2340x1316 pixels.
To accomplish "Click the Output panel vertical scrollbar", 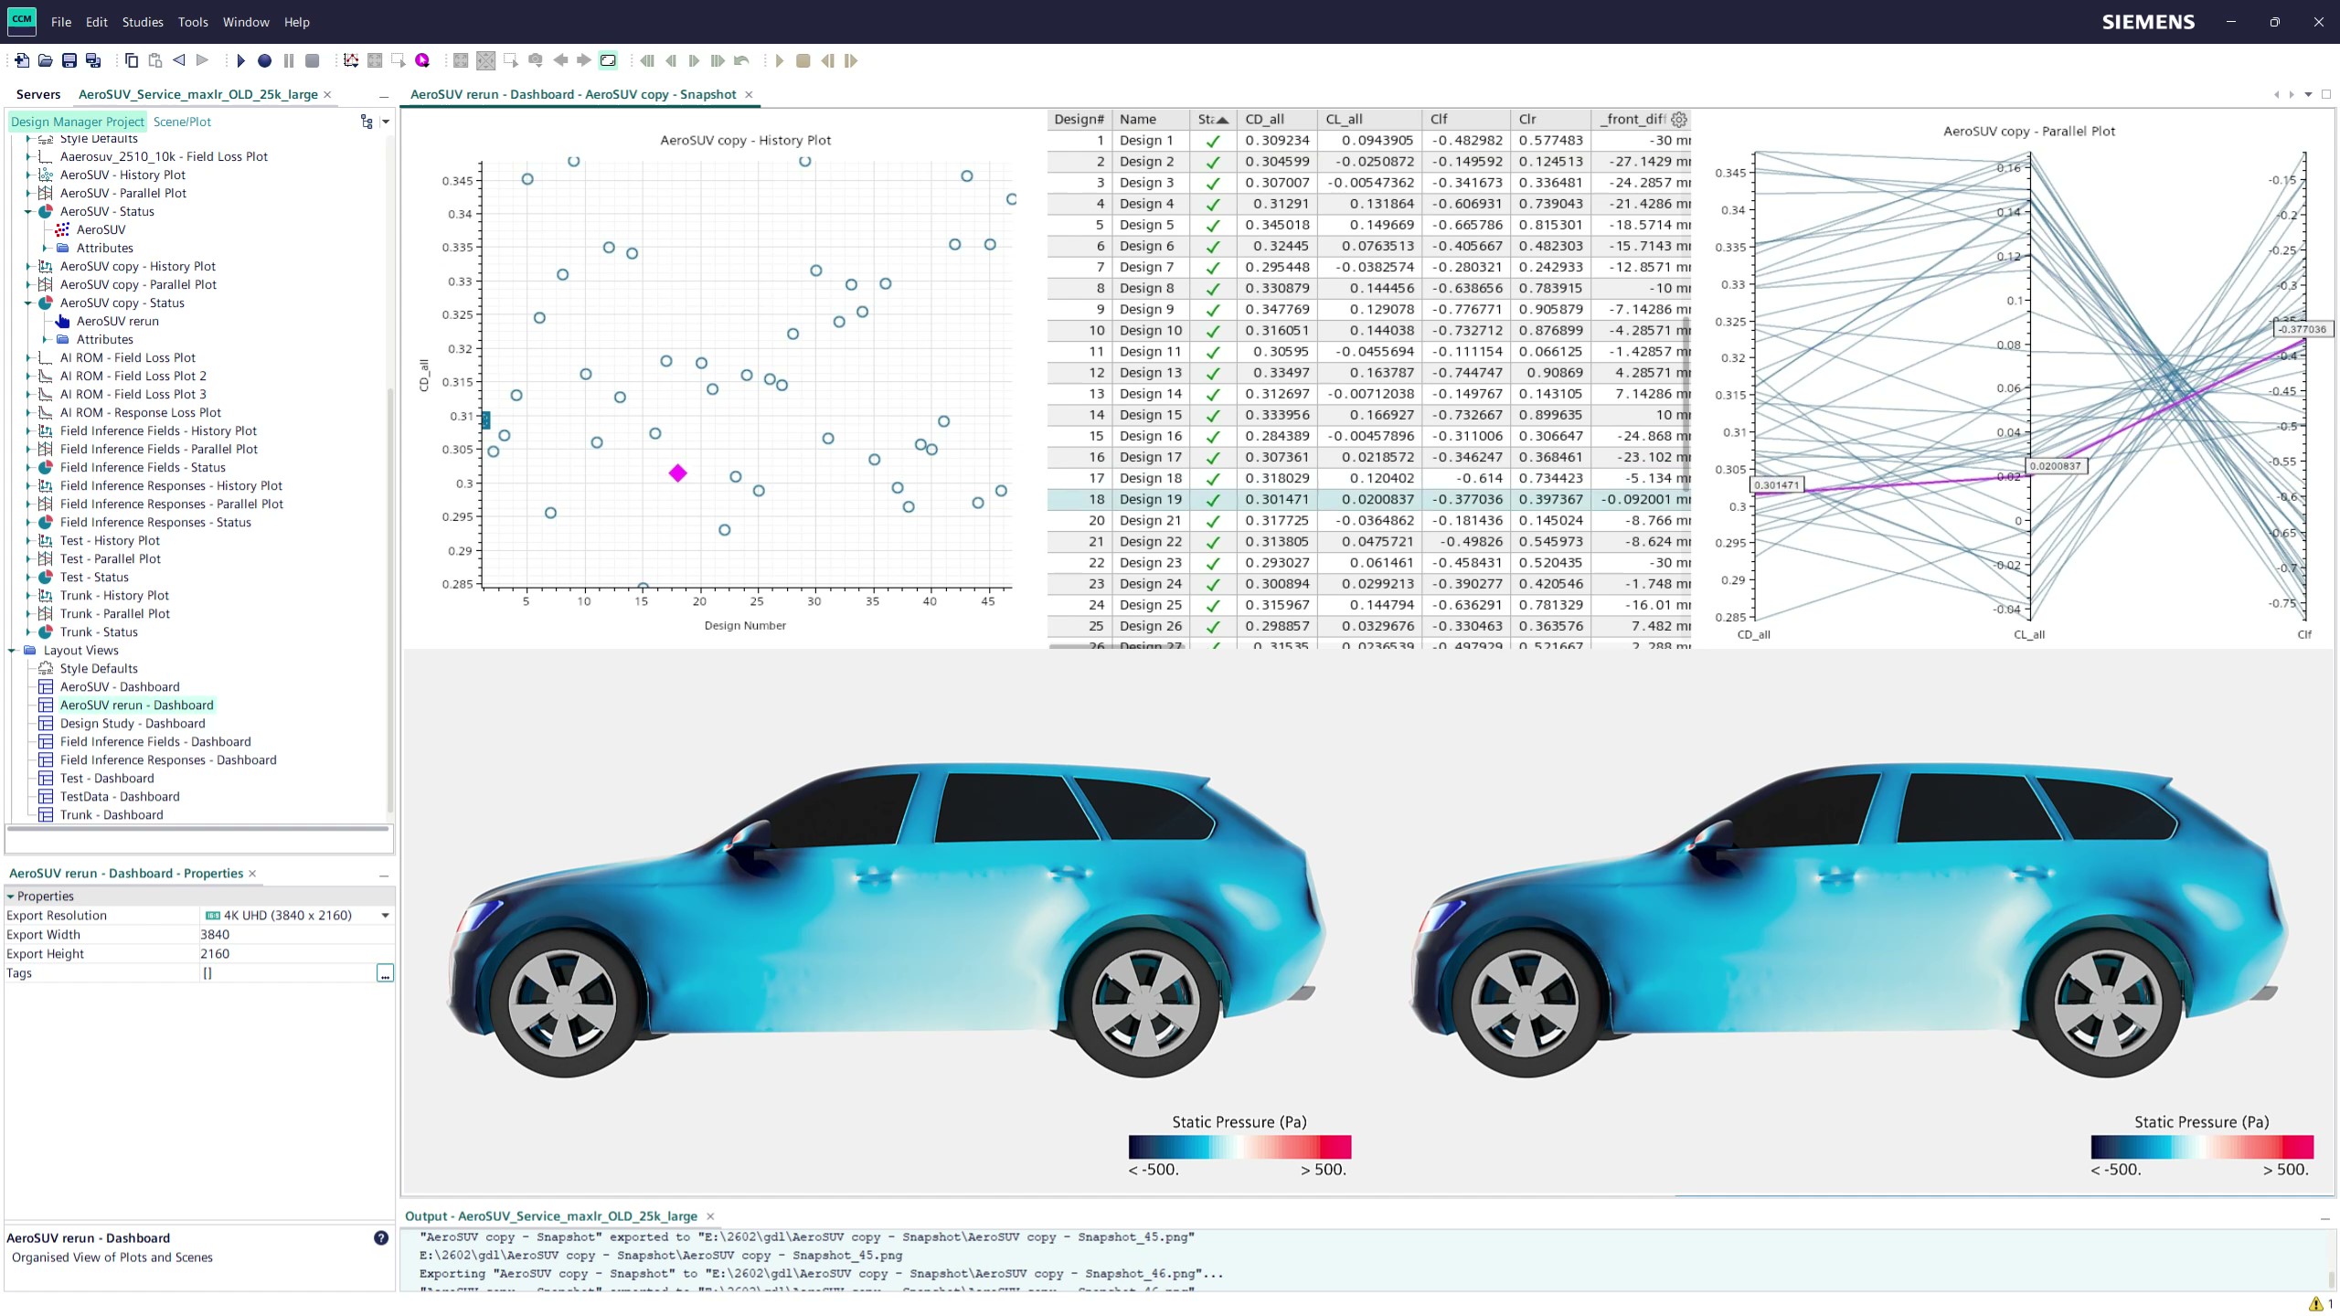I will [2330, 1279].
